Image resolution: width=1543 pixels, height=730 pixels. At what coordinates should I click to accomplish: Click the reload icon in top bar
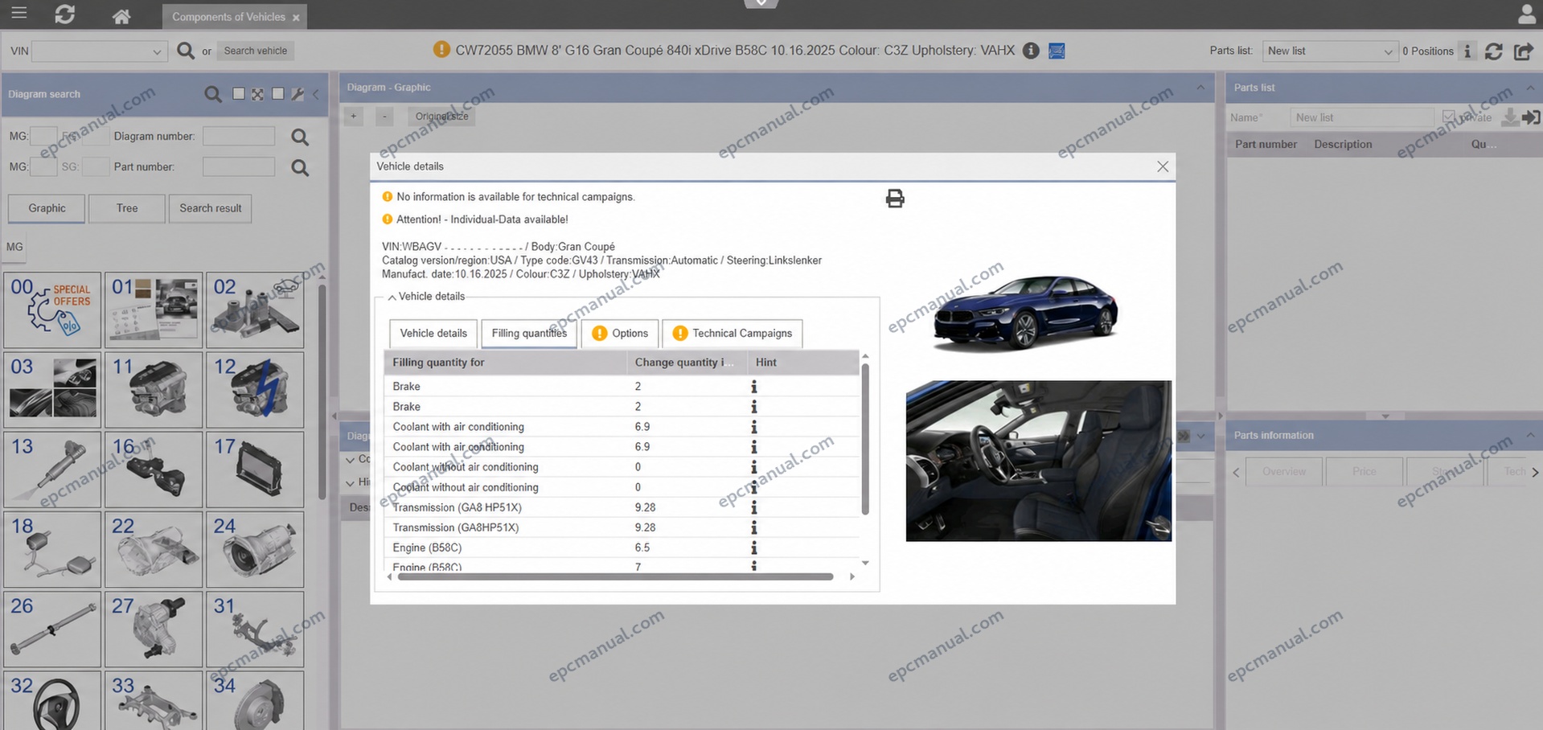pyautogui.click(x=65, y=14)
